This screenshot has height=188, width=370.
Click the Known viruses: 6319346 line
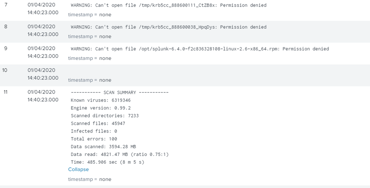tap(100, 100)
